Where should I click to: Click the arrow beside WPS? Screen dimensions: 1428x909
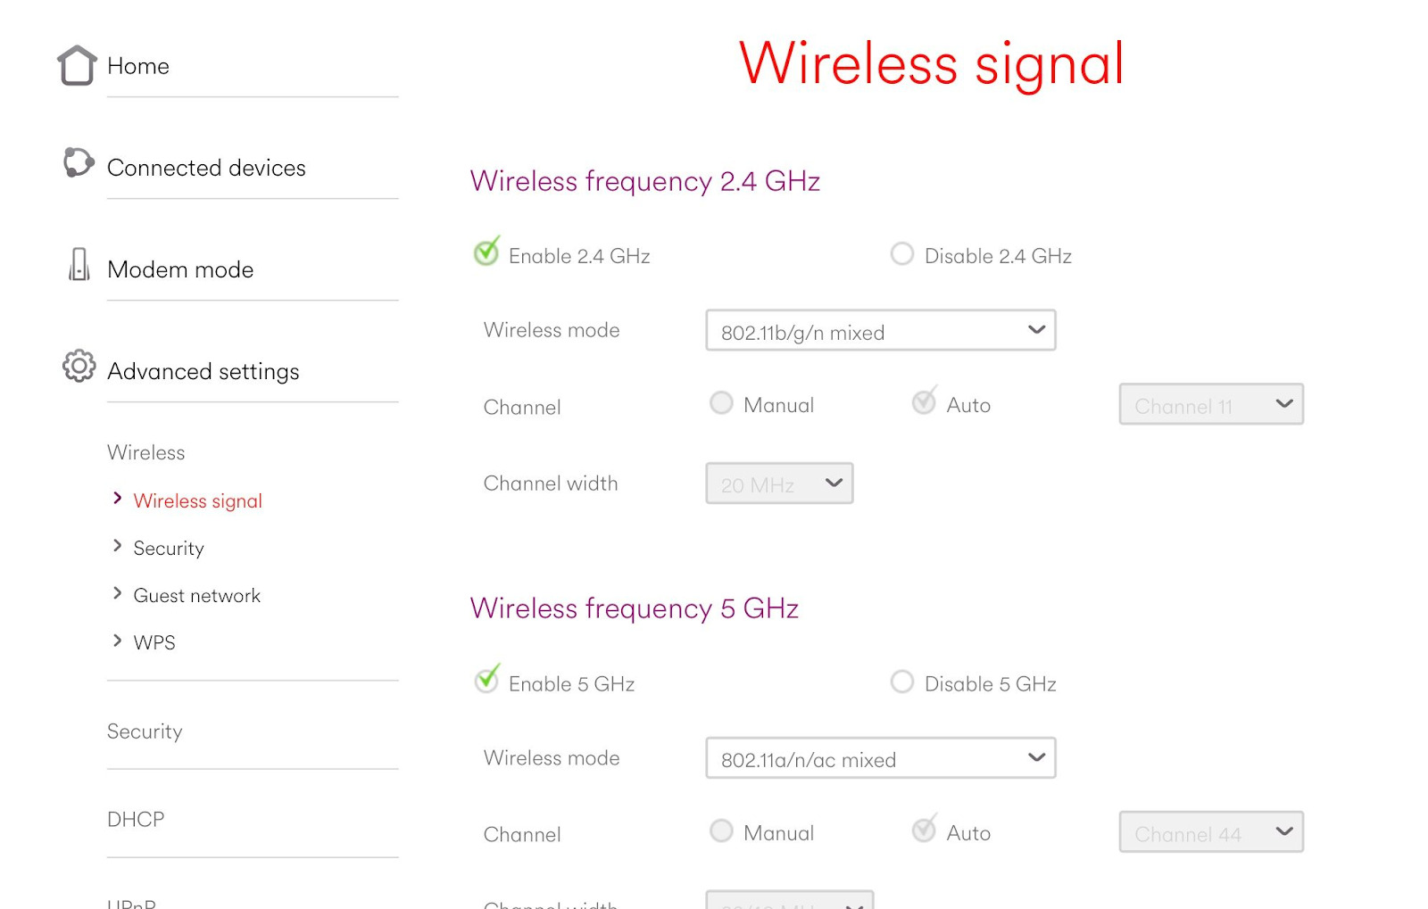click(x=117, y=640)
